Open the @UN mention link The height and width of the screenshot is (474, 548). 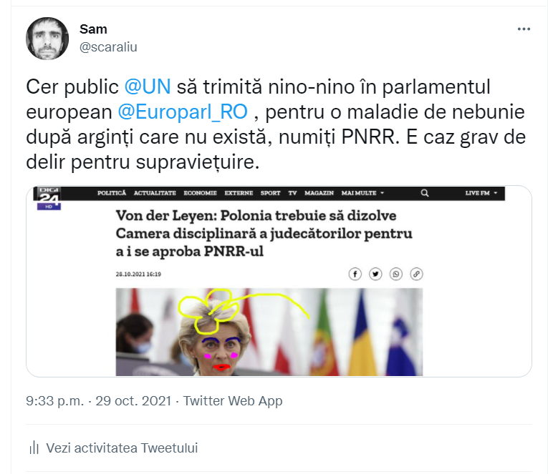tap(148, 87)
